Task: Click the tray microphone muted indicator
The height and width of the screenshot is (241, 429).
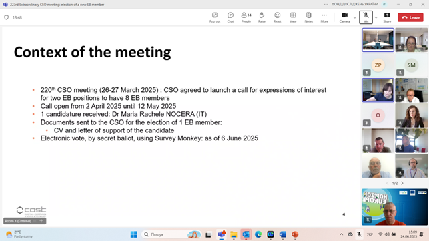Action: click(x=359, y=234)
